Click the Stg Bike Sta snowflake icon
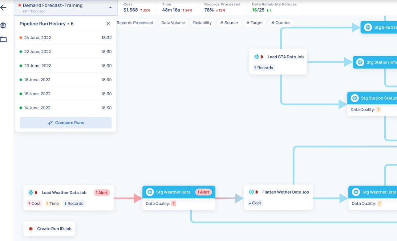The width and height of the screenshot is (397, 241). (368, 27)
